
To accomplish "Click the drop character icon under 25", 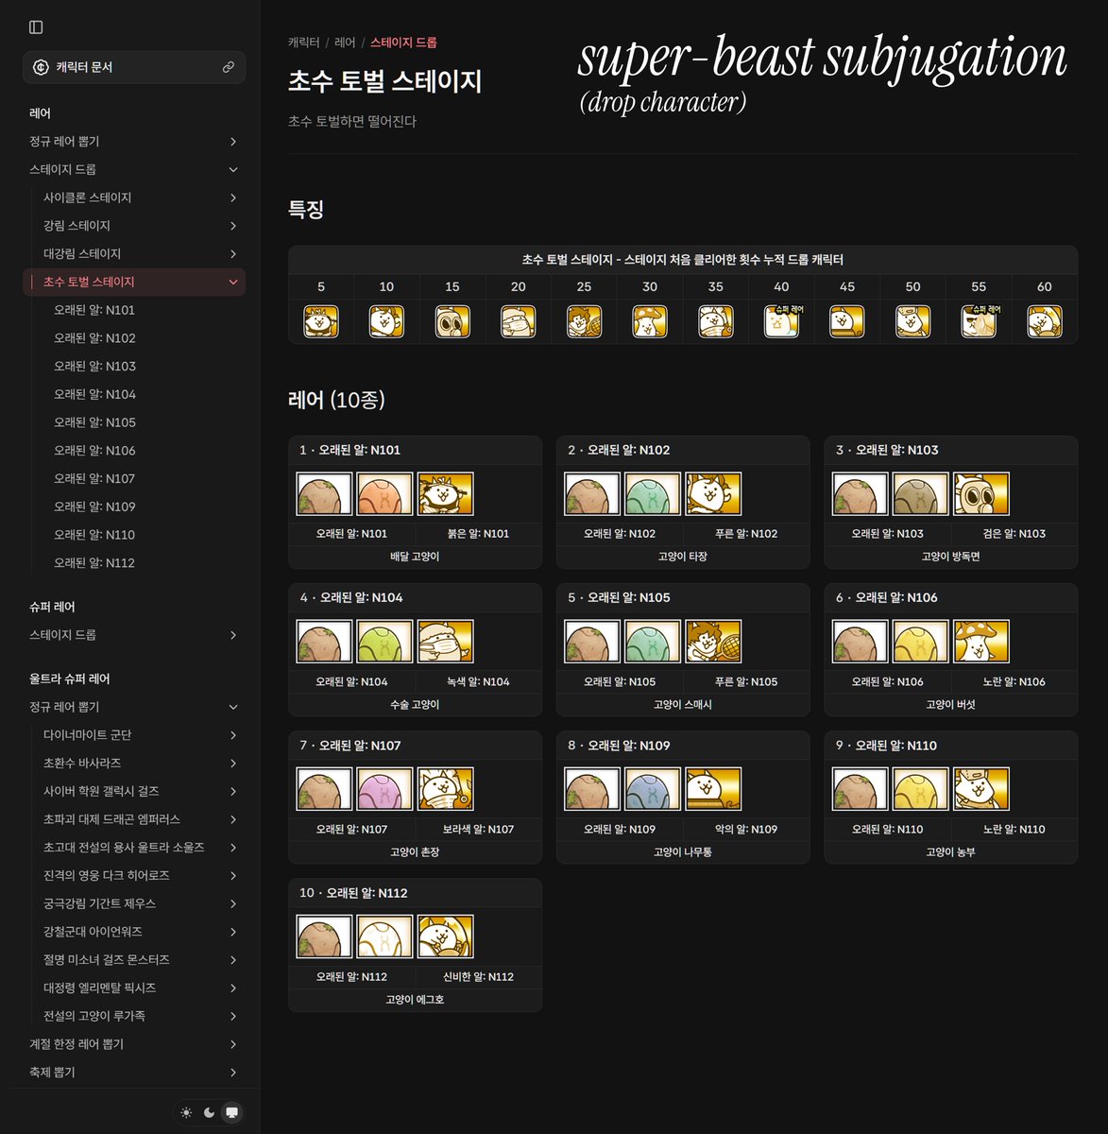I will (584, 321).
